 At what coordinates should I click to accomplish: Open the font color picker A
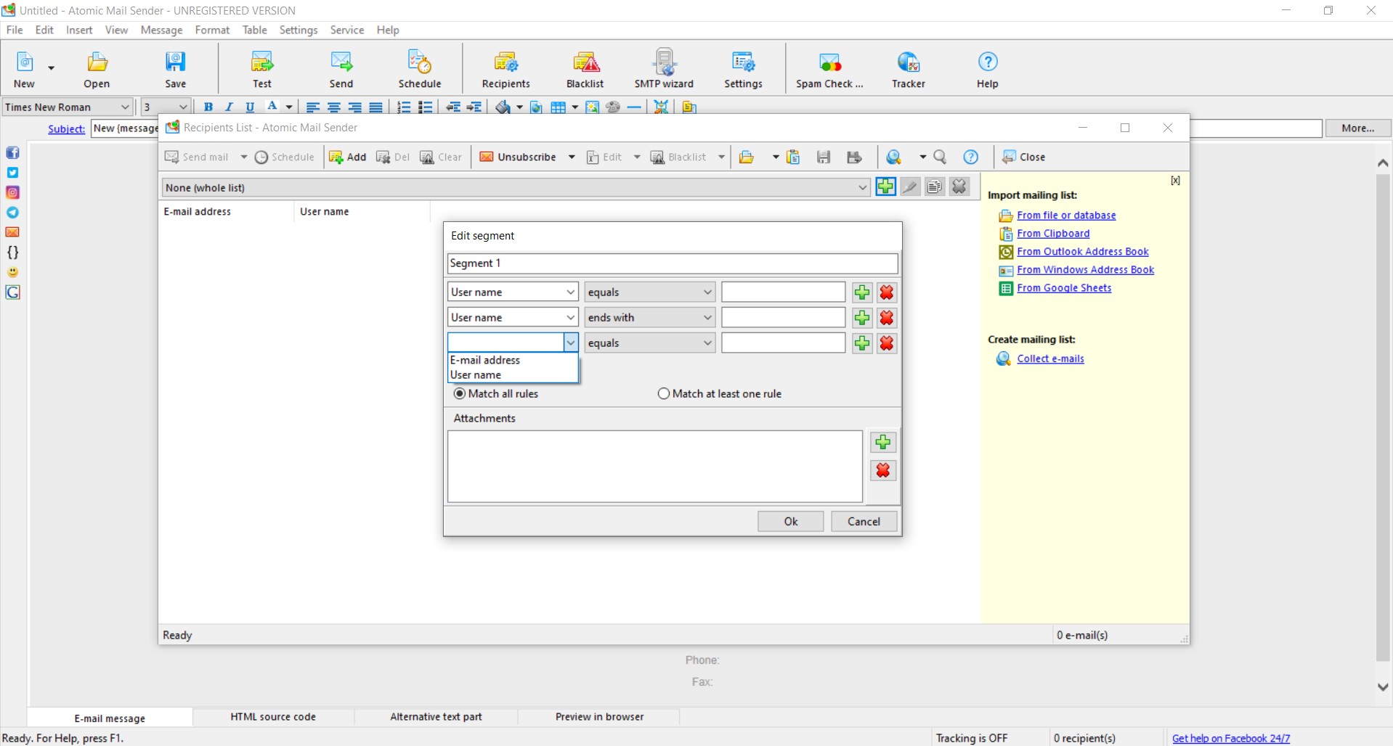point(272,107)
